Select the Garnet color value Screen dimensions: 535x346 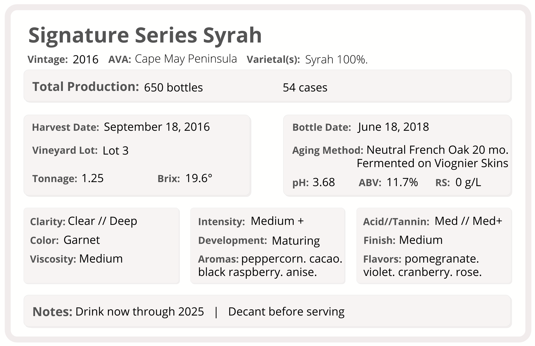(82, 240)
